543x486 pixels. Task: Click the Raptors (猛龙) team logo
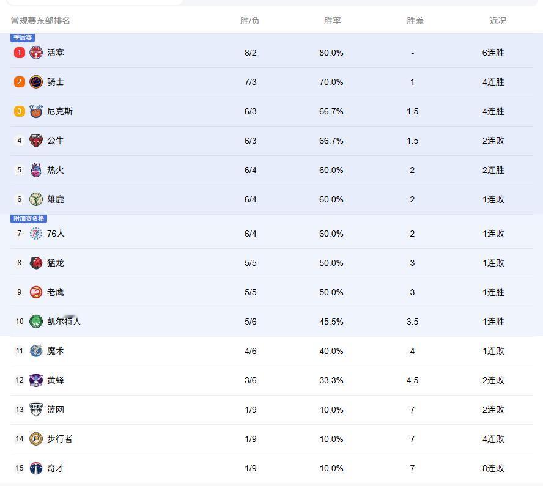click(36, 263)
